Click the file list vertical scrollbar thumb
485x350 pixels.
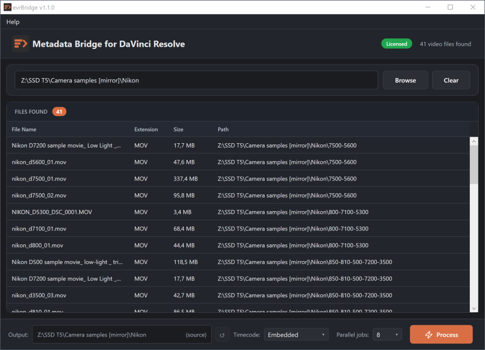coord(474,165)
